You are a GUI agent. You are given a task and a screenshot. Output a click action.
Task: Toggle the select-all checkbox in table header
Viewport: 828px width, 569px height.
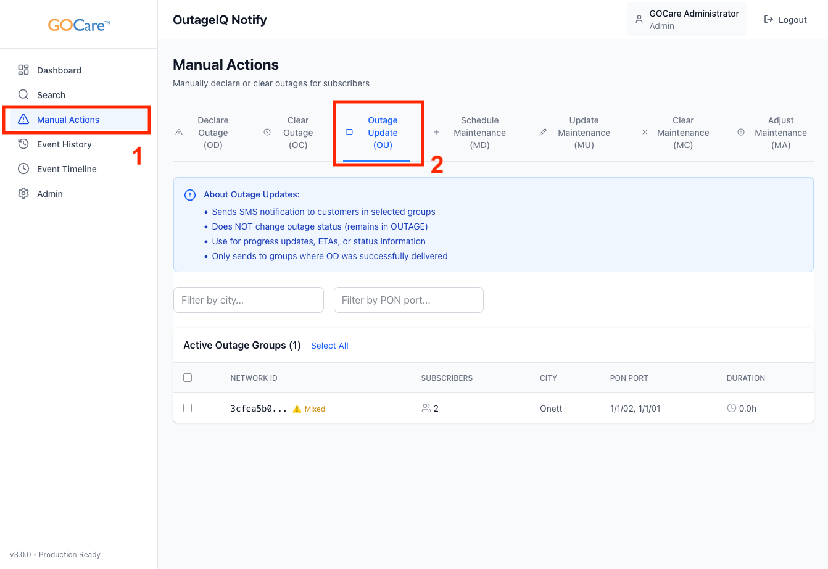188,378
